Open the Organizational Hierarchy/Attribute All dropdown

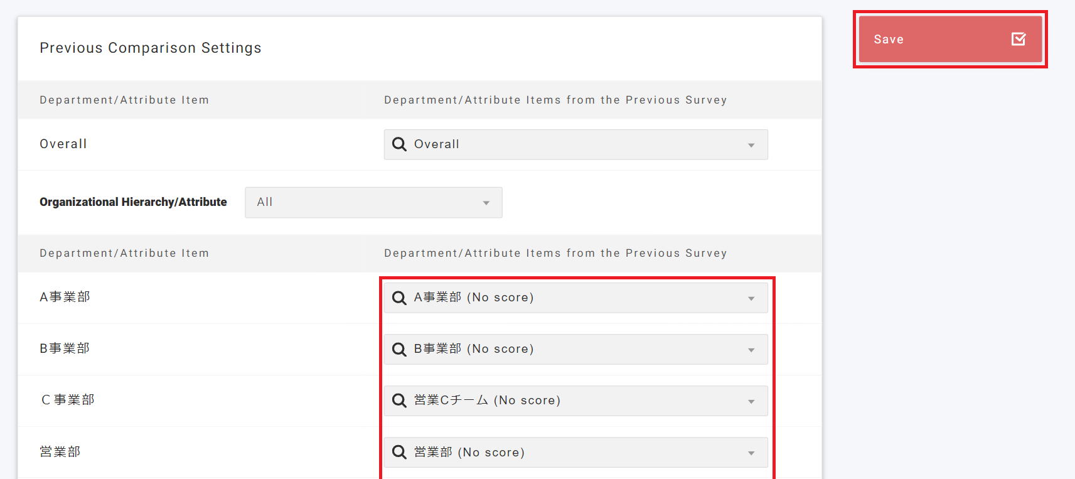click(x=373, y=202)
